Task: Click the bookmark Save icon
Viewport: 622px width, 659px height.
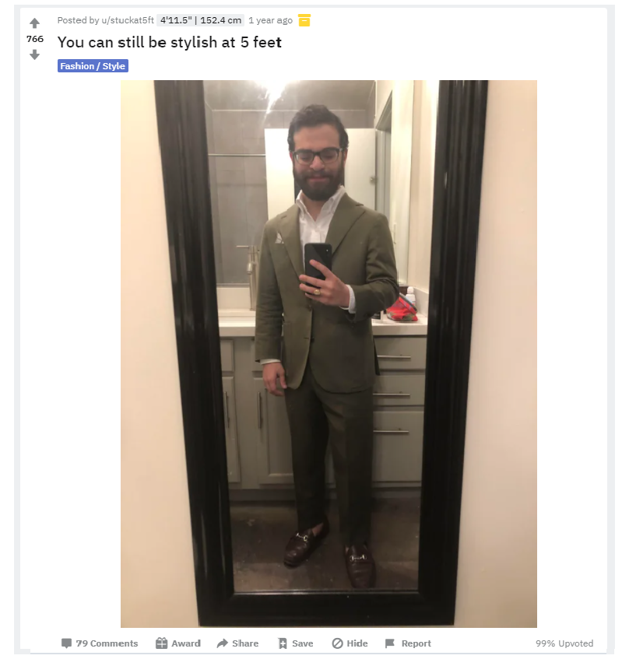Action: (x=283, y=643)
